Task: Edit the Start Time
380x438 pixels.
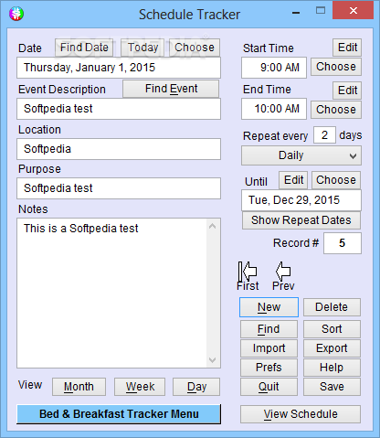Action: click(347, 48)
